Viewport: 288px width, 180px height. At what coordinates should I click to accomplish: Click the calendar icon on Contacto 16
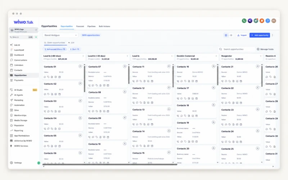point(197,81)
